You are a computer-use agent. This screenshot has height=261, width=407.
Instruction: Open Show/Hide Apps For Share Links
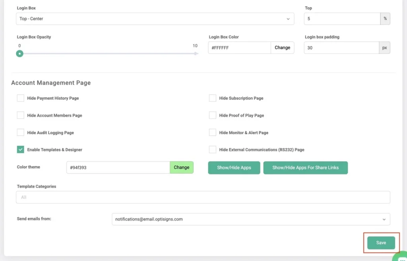click(305, 168)
